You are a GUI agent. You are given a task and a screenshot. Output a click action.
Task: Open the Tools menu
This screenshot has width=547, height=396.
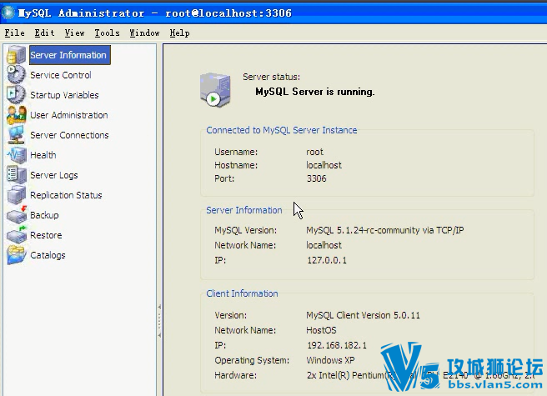click(107, 33)
